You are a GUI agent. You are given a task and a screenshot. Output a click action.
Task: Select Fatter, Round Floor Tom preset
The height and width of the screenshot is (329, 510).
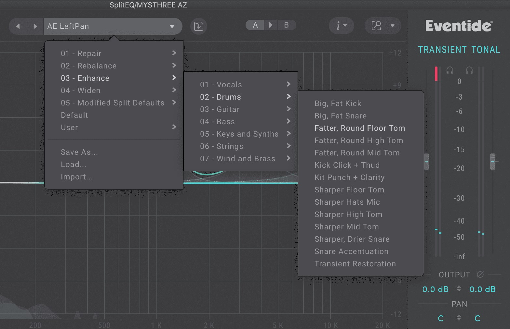tap(360, 128)
